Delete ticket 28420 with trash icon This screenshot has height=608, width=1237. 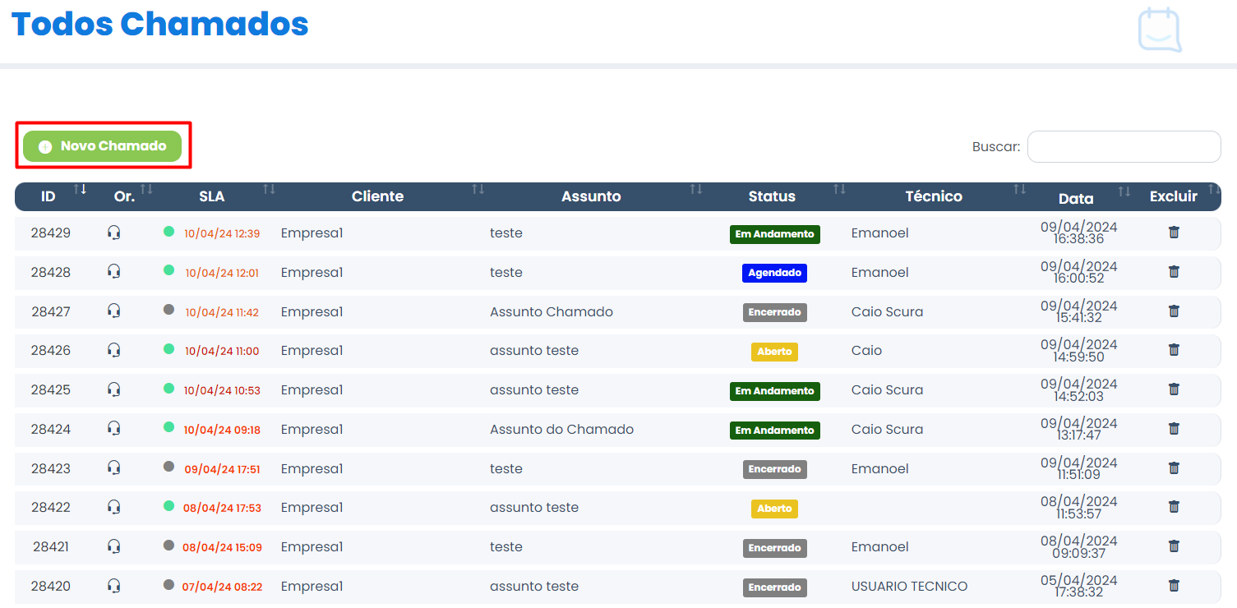tap(1174, 586)
